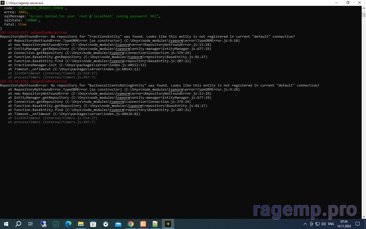This screenshot has height=229, width=366.
Task: Open XAMPP from the taskbar
Action: tap(143, 224)
